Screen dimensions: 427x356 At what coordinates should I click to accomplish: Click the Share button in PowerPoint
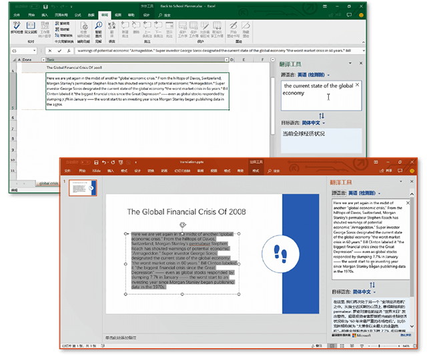[x=386, y=171]
